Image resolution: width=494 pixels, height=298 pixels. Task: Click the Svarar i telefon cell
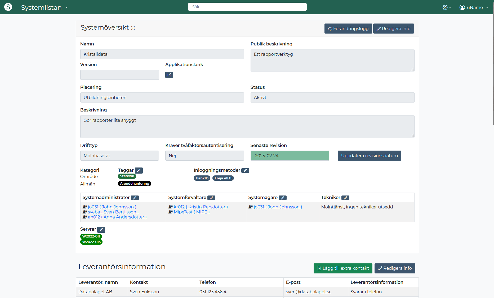click(x=383, y=292)
